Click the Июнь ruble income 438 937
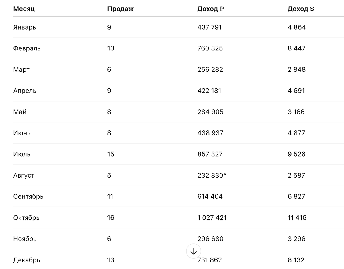344x269 pixels. 210,133
